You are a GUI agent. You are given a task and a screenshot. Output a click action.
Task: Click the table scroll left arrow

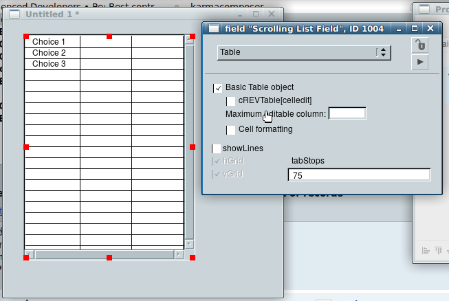[29, 254]
